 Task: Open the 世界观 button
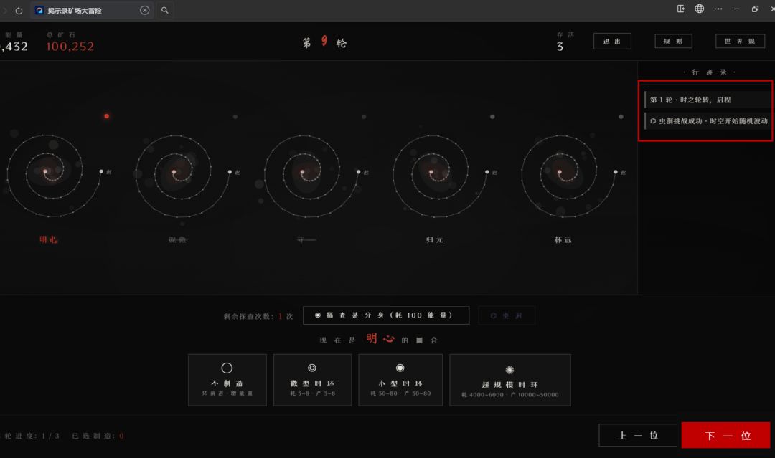coord(740,41)
